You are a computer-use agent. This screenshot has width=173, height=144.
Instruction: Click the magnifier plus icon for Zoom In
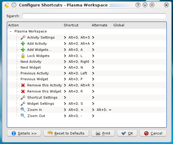23,110
